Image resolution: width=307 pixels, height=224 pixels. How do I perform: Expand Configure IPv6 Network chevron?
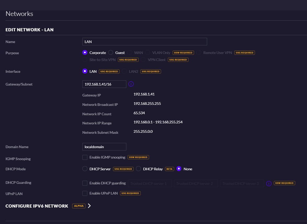(89, 206)
